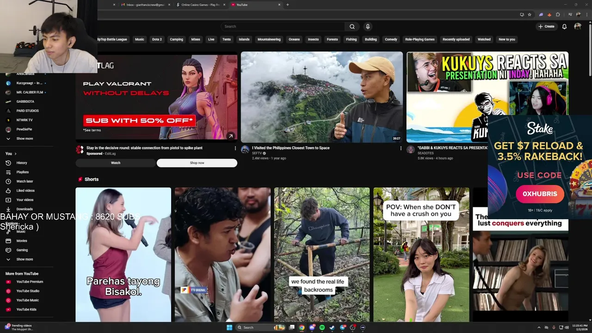Close the YouTube browser tab
592x333 pixels.
279,5
